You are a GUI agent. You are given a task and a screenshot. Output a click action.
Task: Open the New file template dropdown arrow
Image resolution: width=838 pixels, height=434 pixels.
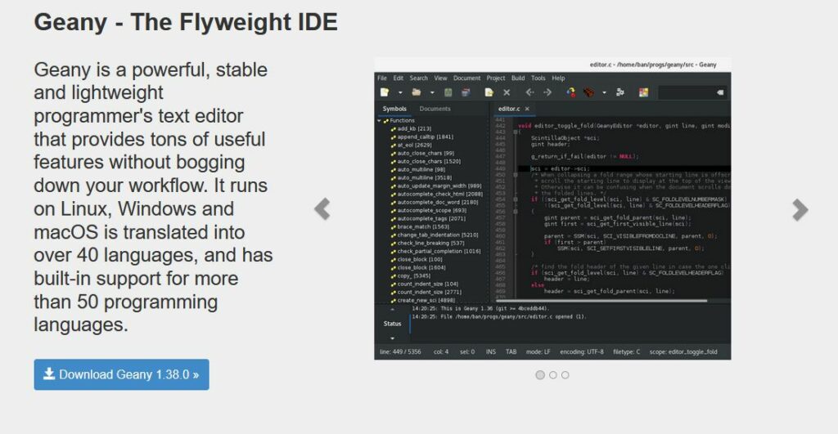tap(399, 93)
